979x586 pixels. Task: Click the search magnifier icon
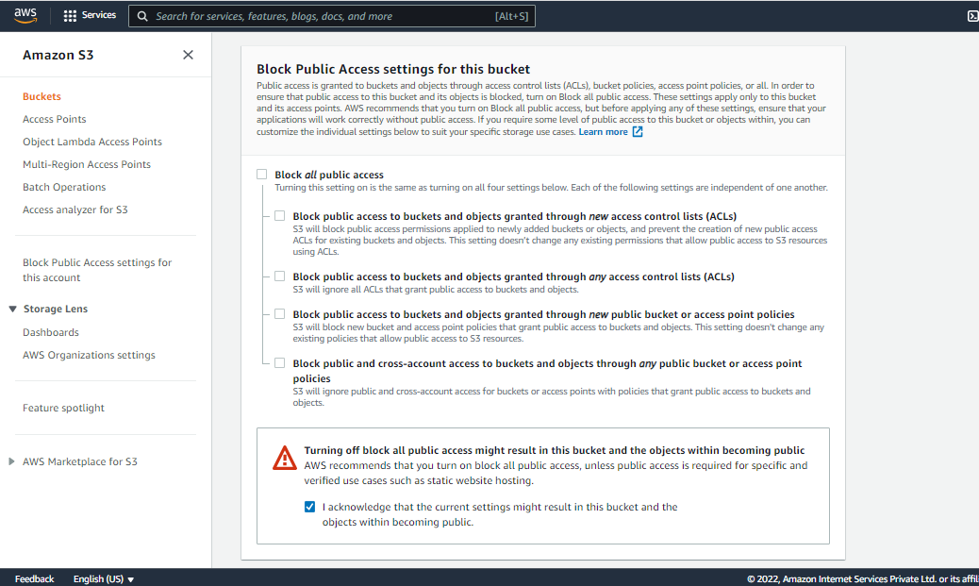point(142,16)
